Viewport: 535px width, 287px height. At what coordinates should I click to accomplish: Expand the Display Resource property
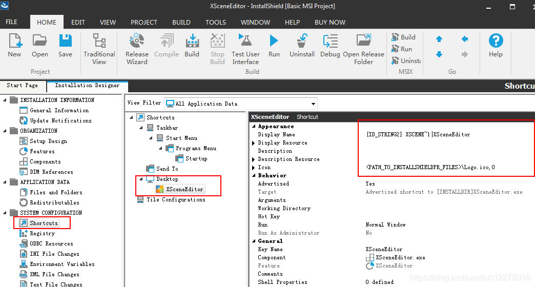pos(254,143)
